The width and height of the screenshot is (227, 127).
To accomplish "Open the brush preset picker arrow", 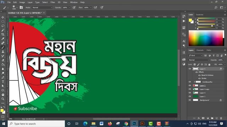I will [17, 7].
